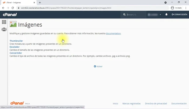
Task: Click the browser back arrow
Action: (3, 8)
